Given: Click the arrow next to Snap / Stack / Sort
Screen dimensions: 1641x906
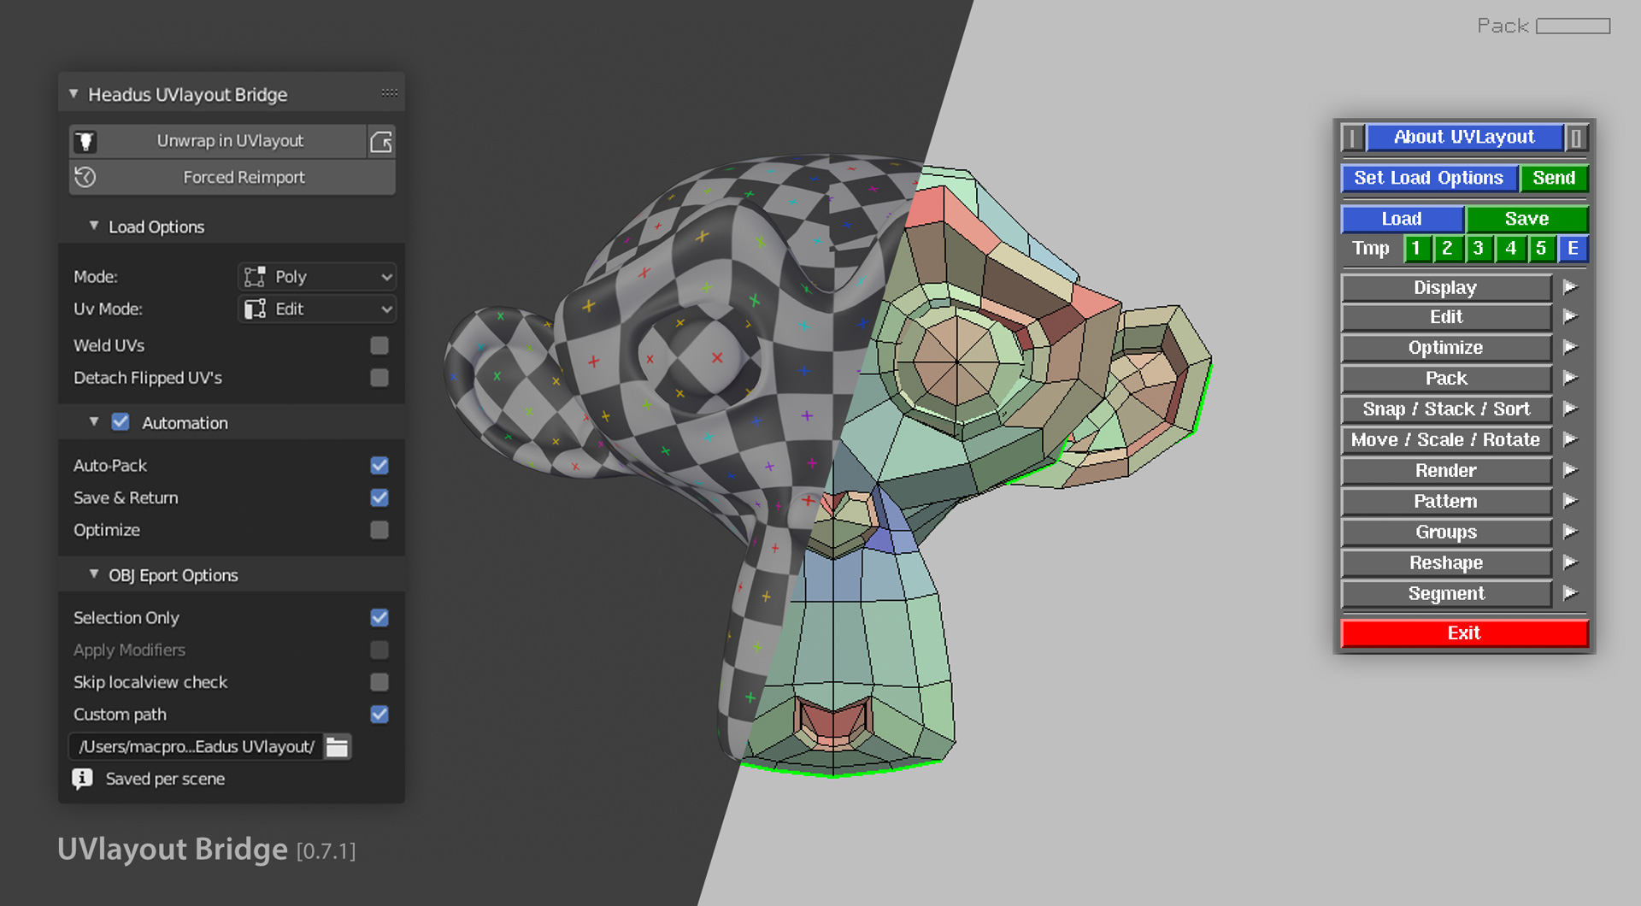Looking at the screenshot, I should 1570,409.
